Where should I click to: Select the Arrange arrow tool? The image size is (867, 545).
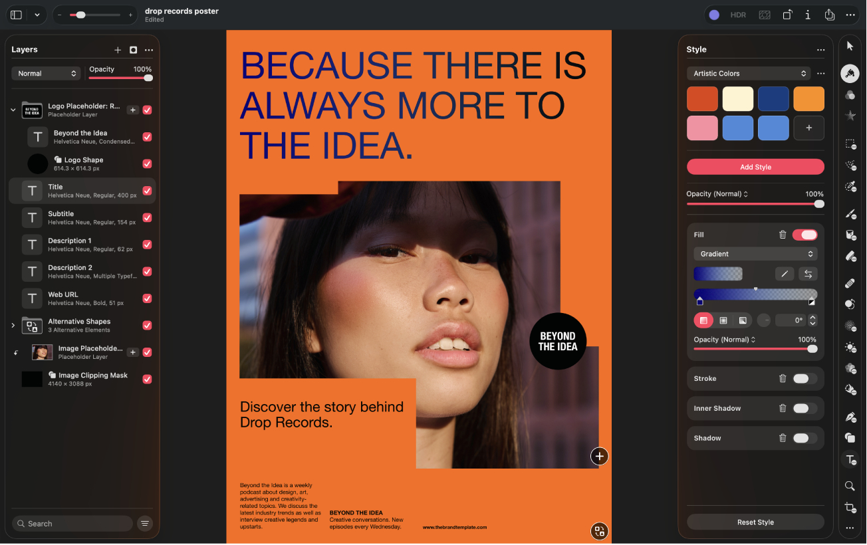coord(850,46)
